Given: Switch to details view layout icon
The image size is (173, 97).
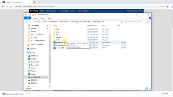Looking at the screenshot, I should [147, 88].
